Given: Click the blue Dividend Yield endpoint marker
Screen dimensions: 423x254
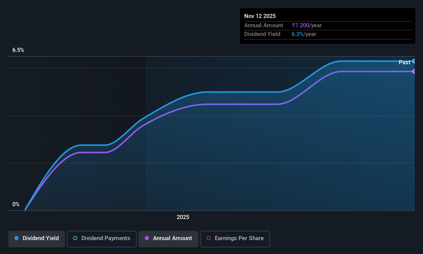Looking at the screenshot, I should pyautogui.click(x=414, y=61).
